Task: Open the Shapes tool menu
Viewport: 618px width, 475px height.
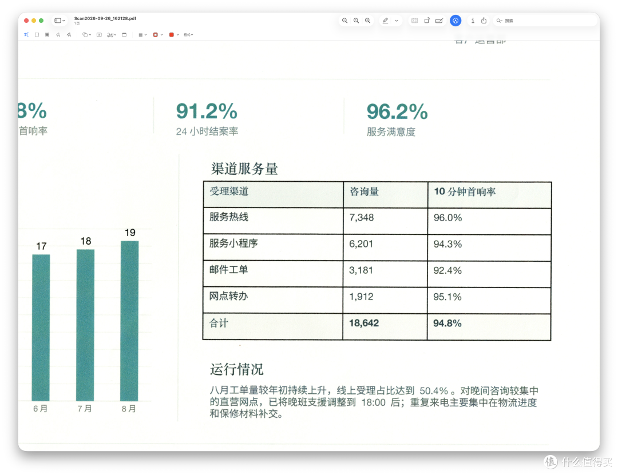Action: [x=86, y=35]
